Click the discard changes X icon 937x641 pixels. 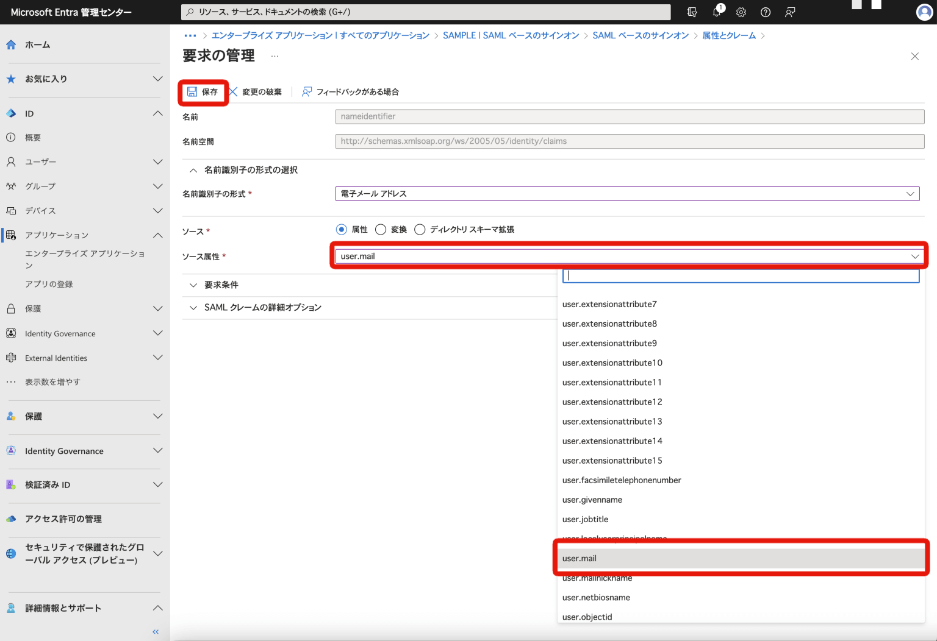pos(233,92)
